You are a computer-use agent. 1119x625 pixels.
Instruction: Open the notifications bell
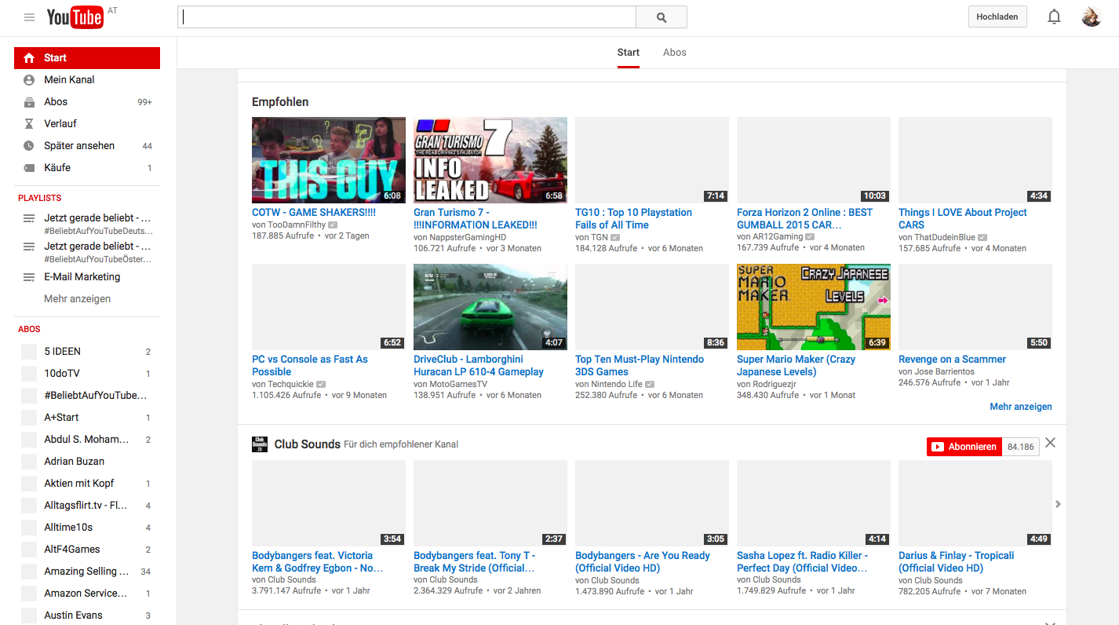[x=1054, y=17]
